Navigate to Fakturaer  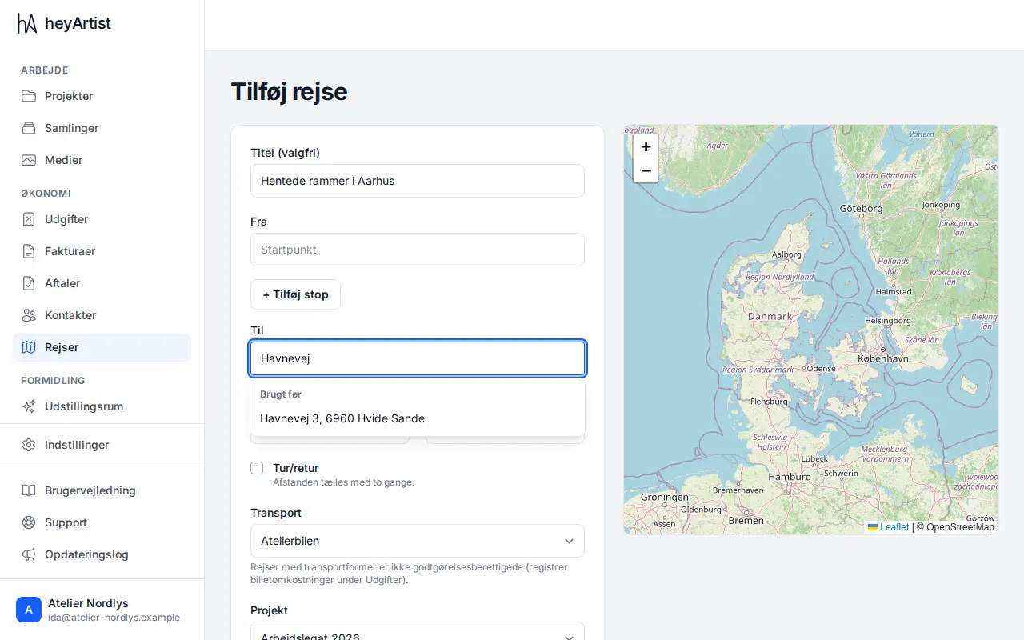tap(102, 251)
